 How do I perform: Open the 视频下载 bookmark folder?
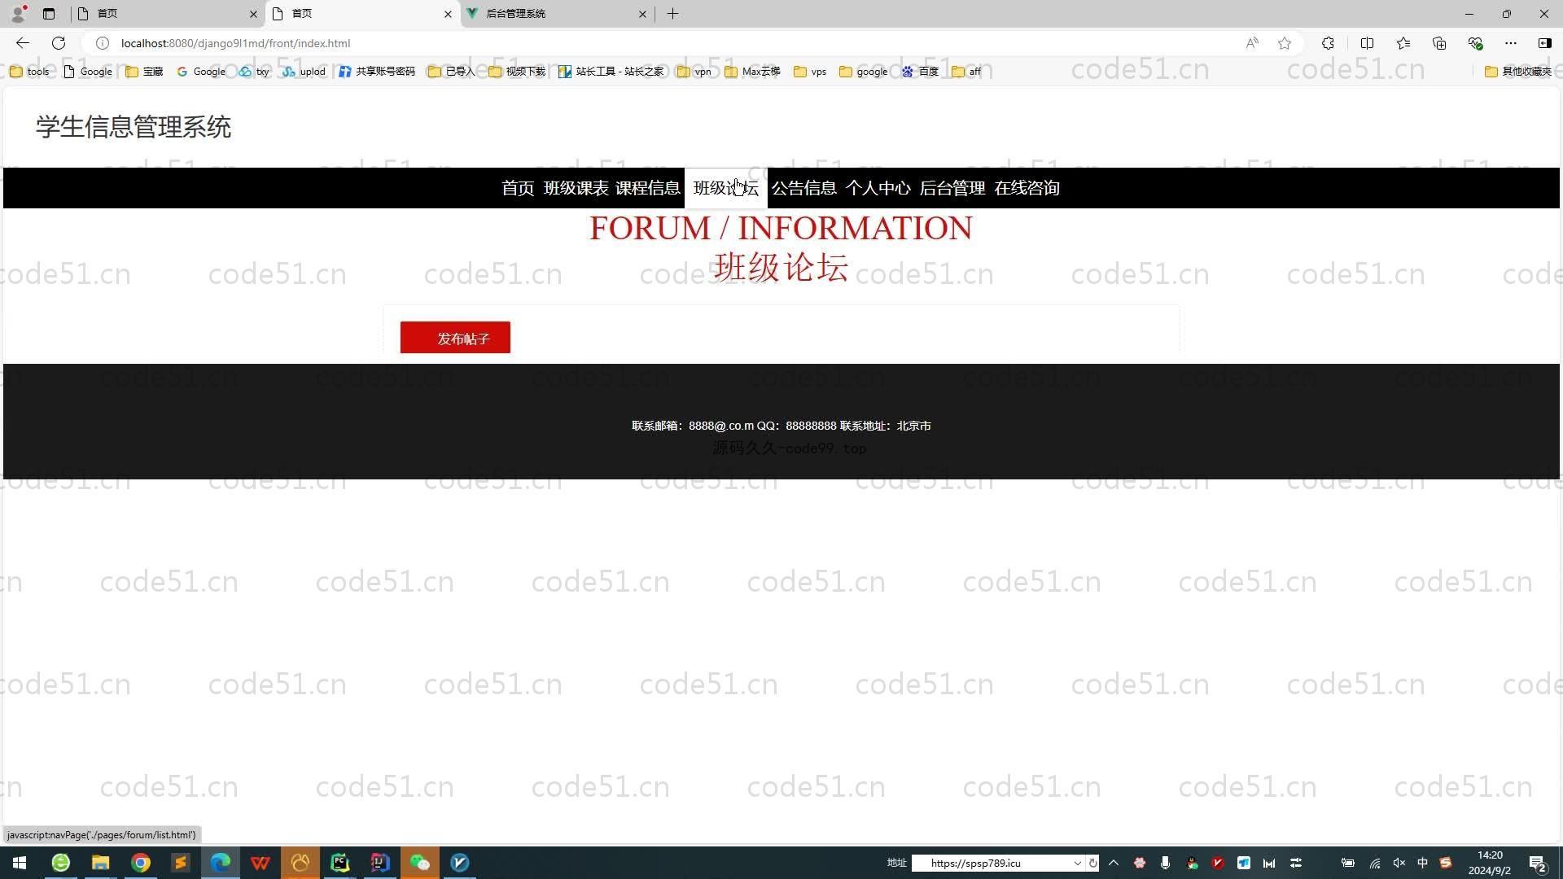click(x=517, y=72)
